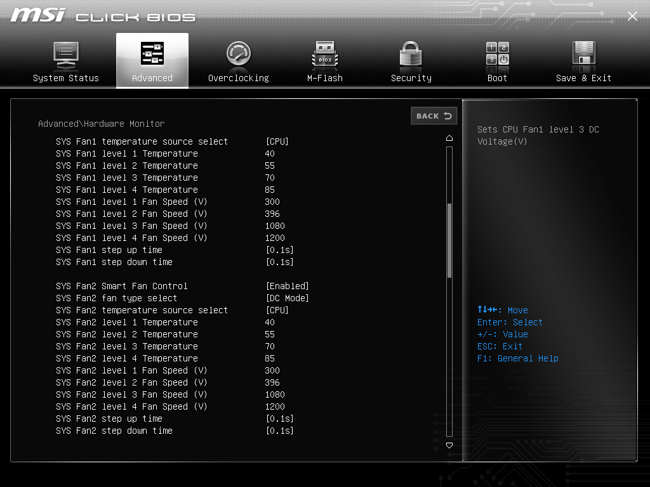Screen dimensions: 650x487
Task: Click 'SYS Fan1 temperature source select' label
Action: click(x=142, y=141)
